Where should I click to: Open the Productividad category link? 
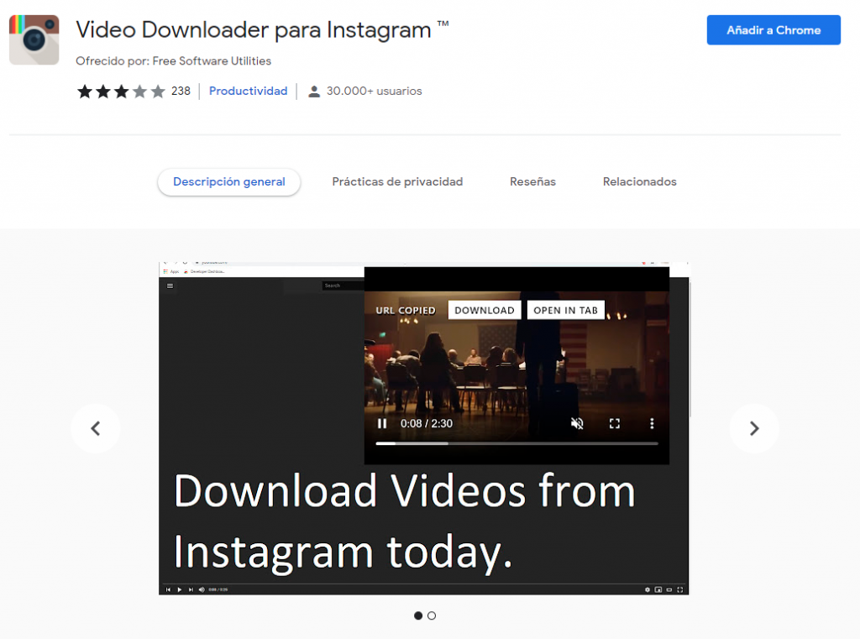pyautogui.click(x=248, y=91)
